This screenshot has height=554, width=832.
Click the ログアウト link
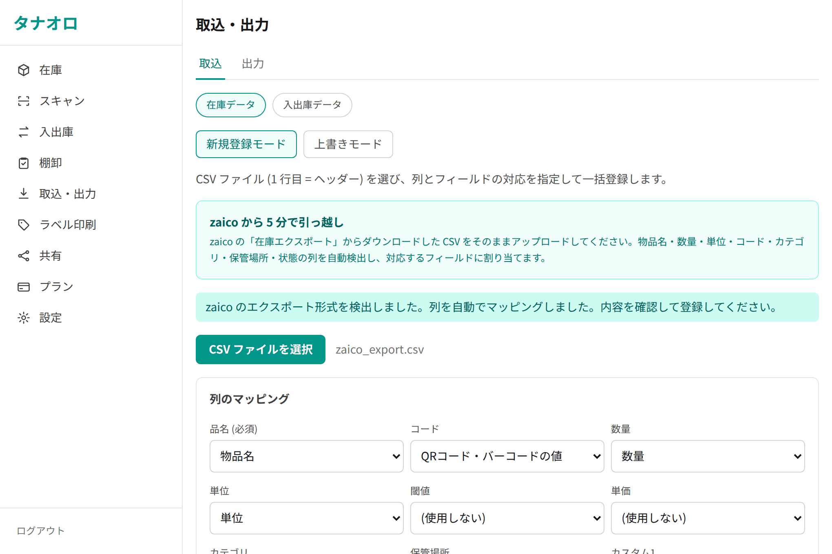pos(41,531)
